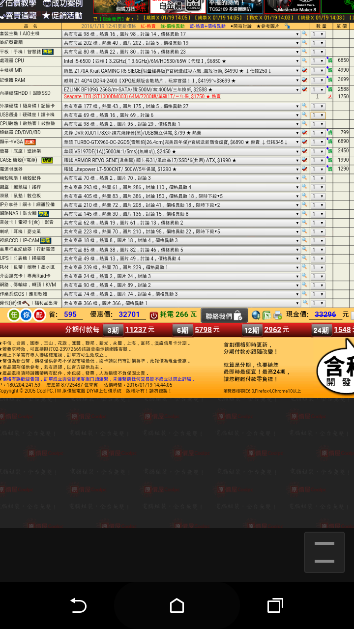This screenshot has width=354, height=629.
Task: Click the 優惠價 32701 value
Action: click(130, 315)
